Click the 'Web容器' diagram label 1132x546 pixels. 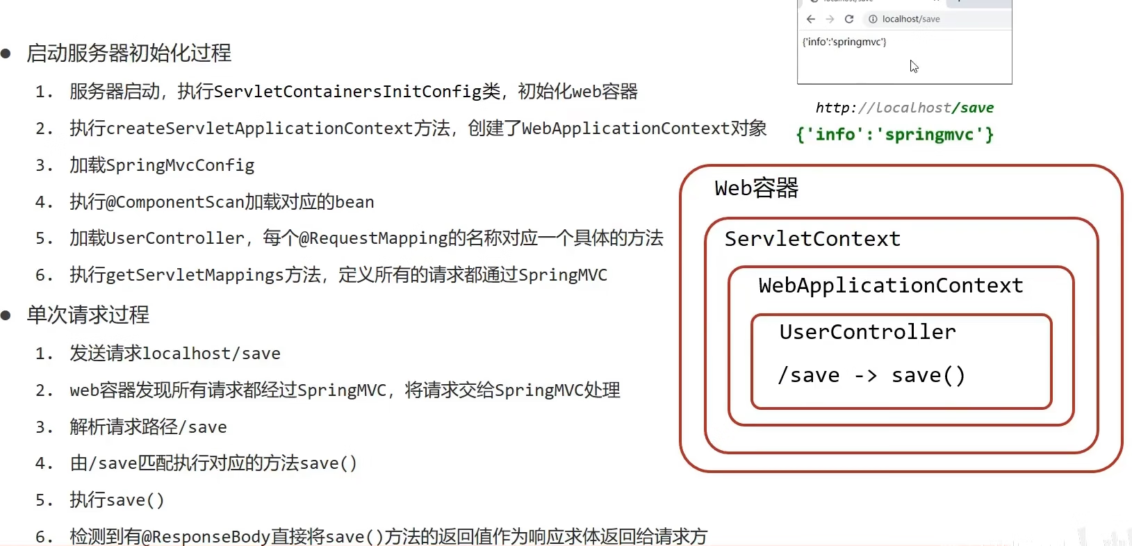(757, 188)
